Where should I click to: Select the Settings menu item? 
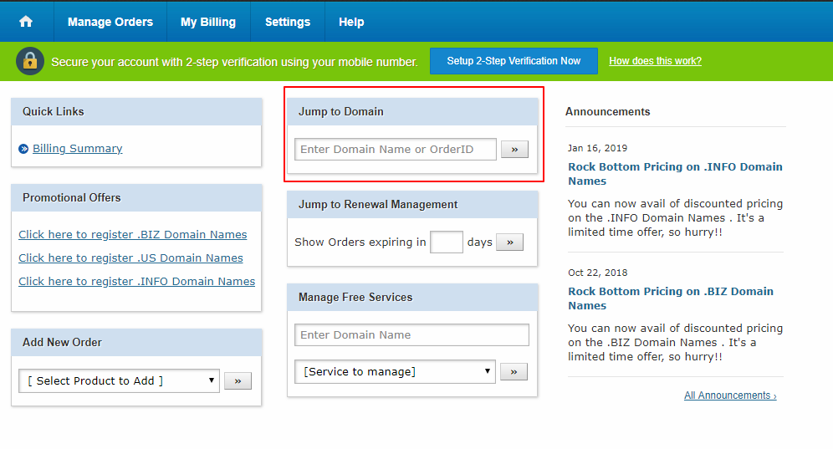[288, 22]
